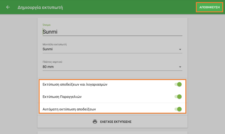Screen dimensions: 225x134
Task: Disable Εκτύπωση αποδείξεων και λογαριασμών switch
Action: pos(178,85)
